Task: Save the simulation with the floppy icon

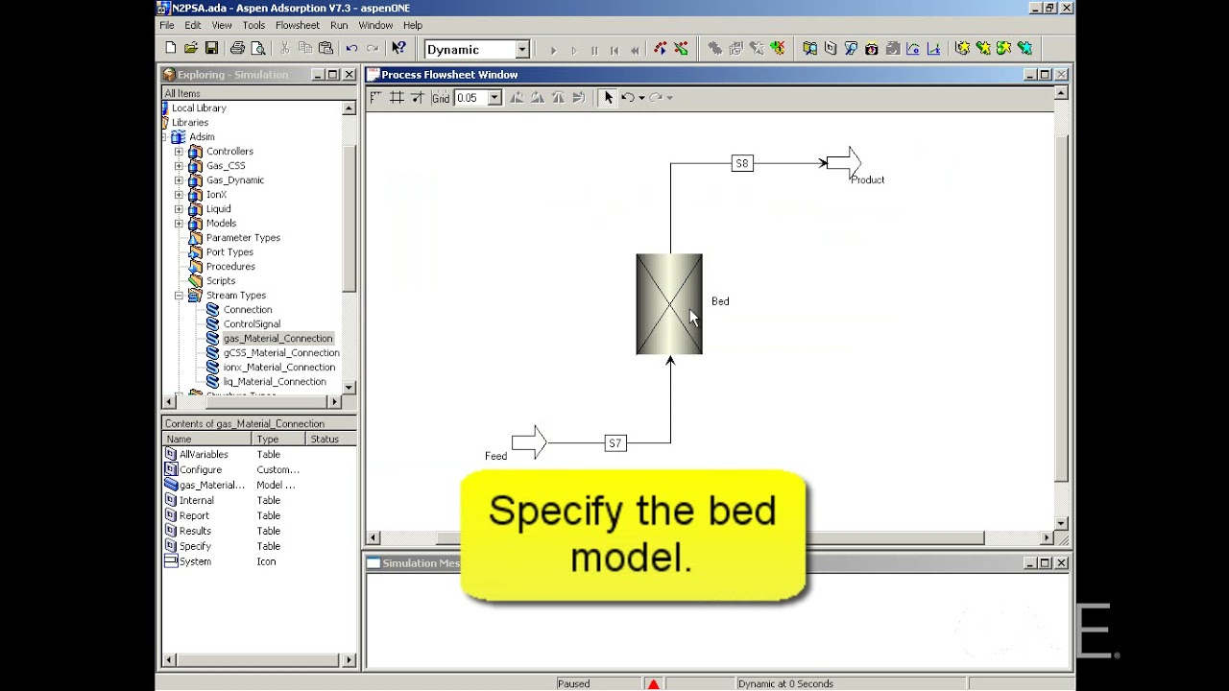Action: [x=211, y=49]
